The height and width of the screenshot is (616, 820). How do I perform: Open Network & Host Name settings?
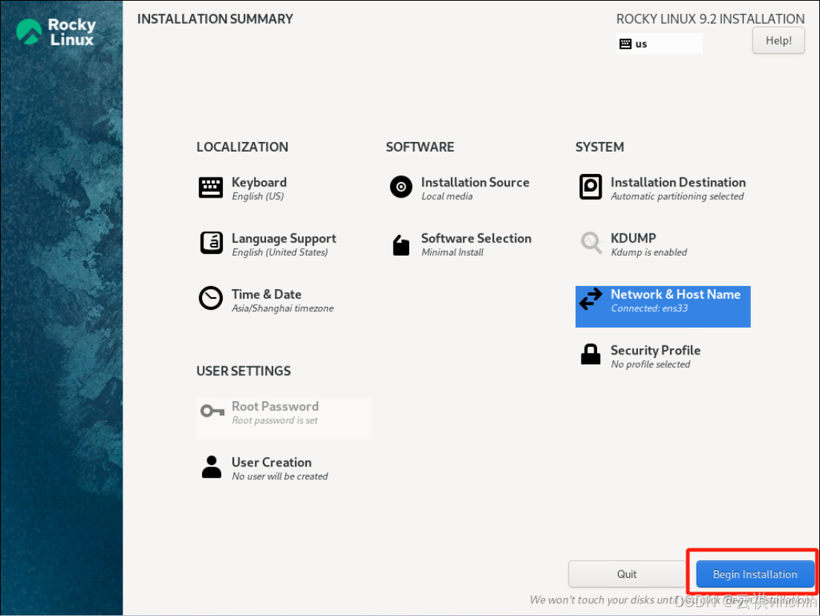pos(676,294)
